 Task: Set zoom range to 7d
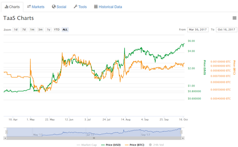click(x=24, y=29)
